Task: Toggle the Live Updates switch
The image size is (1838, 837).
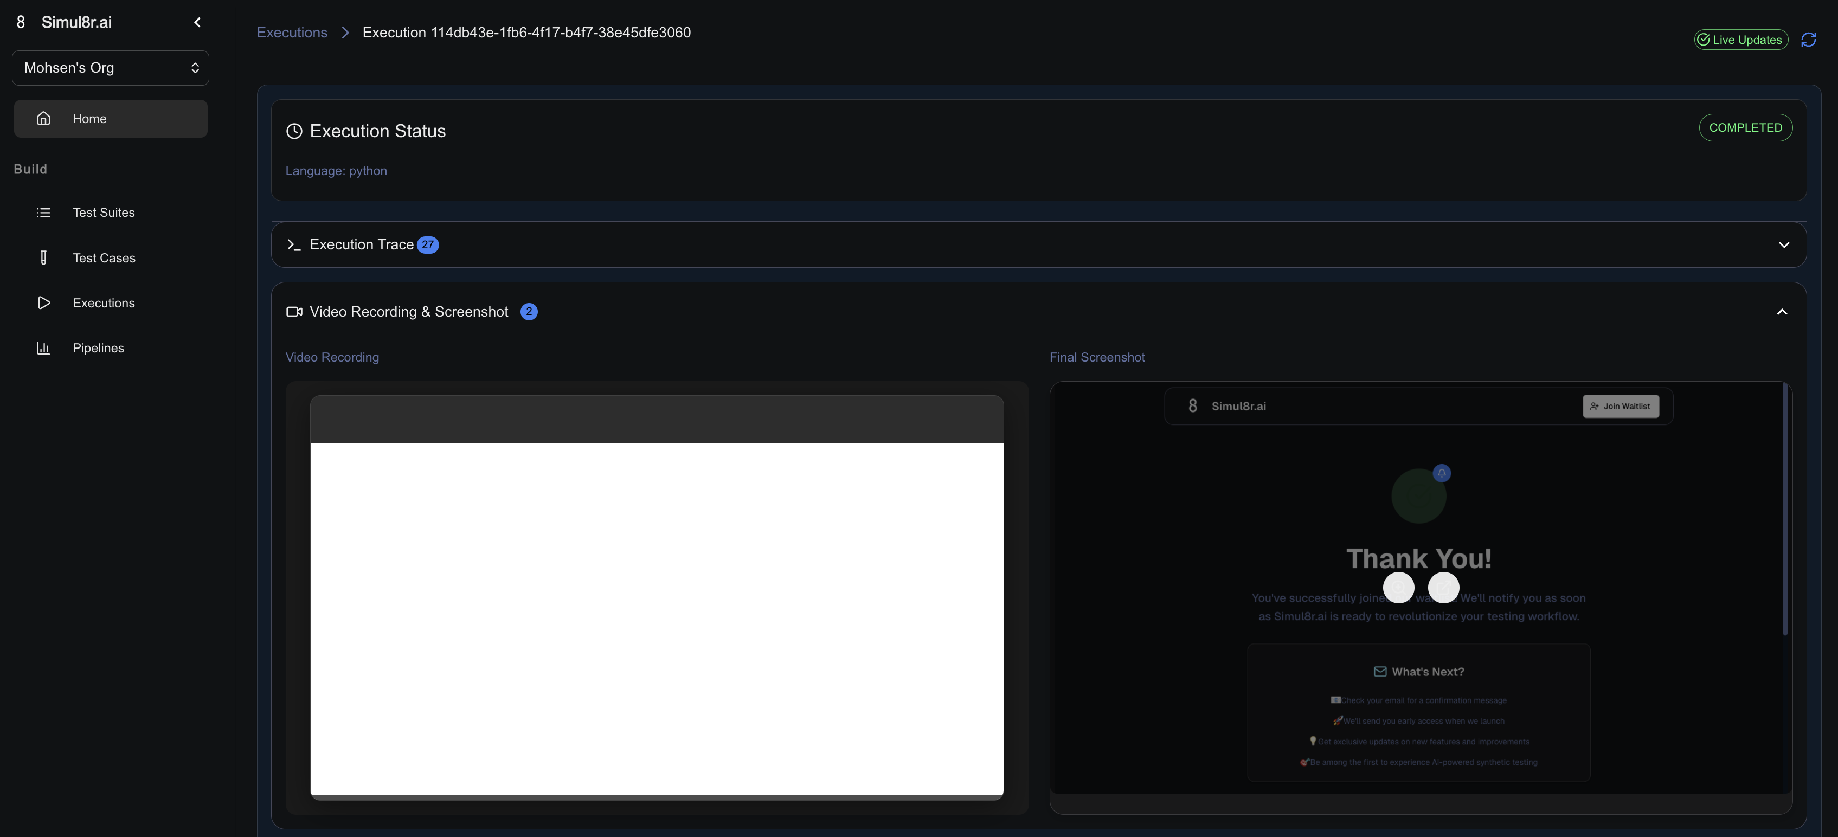Action: click(1741, 40)
